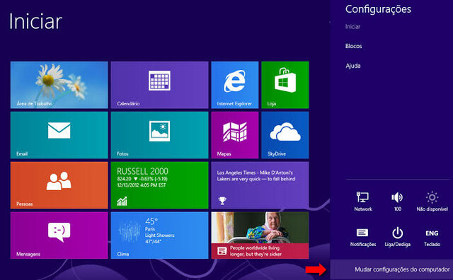Click the Configurações panel heading
Screen dimensions: 453x280
click(x=378, y=9)
